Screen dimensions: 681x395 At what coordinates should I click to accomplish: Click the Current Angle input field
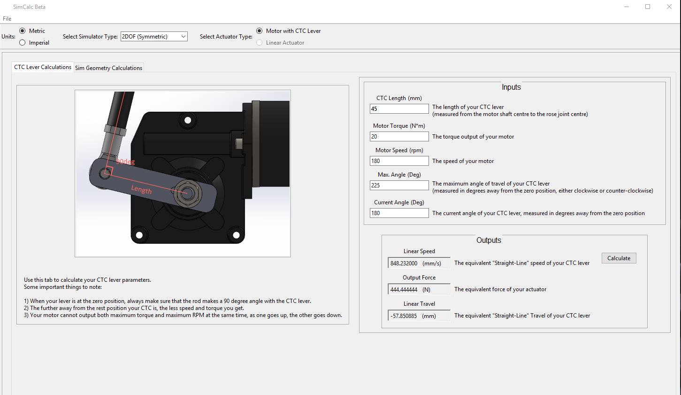(399, 213)
